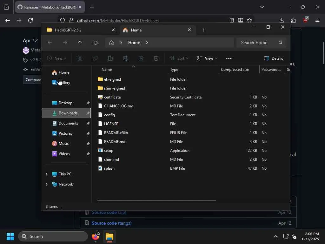Open the View dropdown menu
The height and width of the screenshot is (244, 325).
207,58
